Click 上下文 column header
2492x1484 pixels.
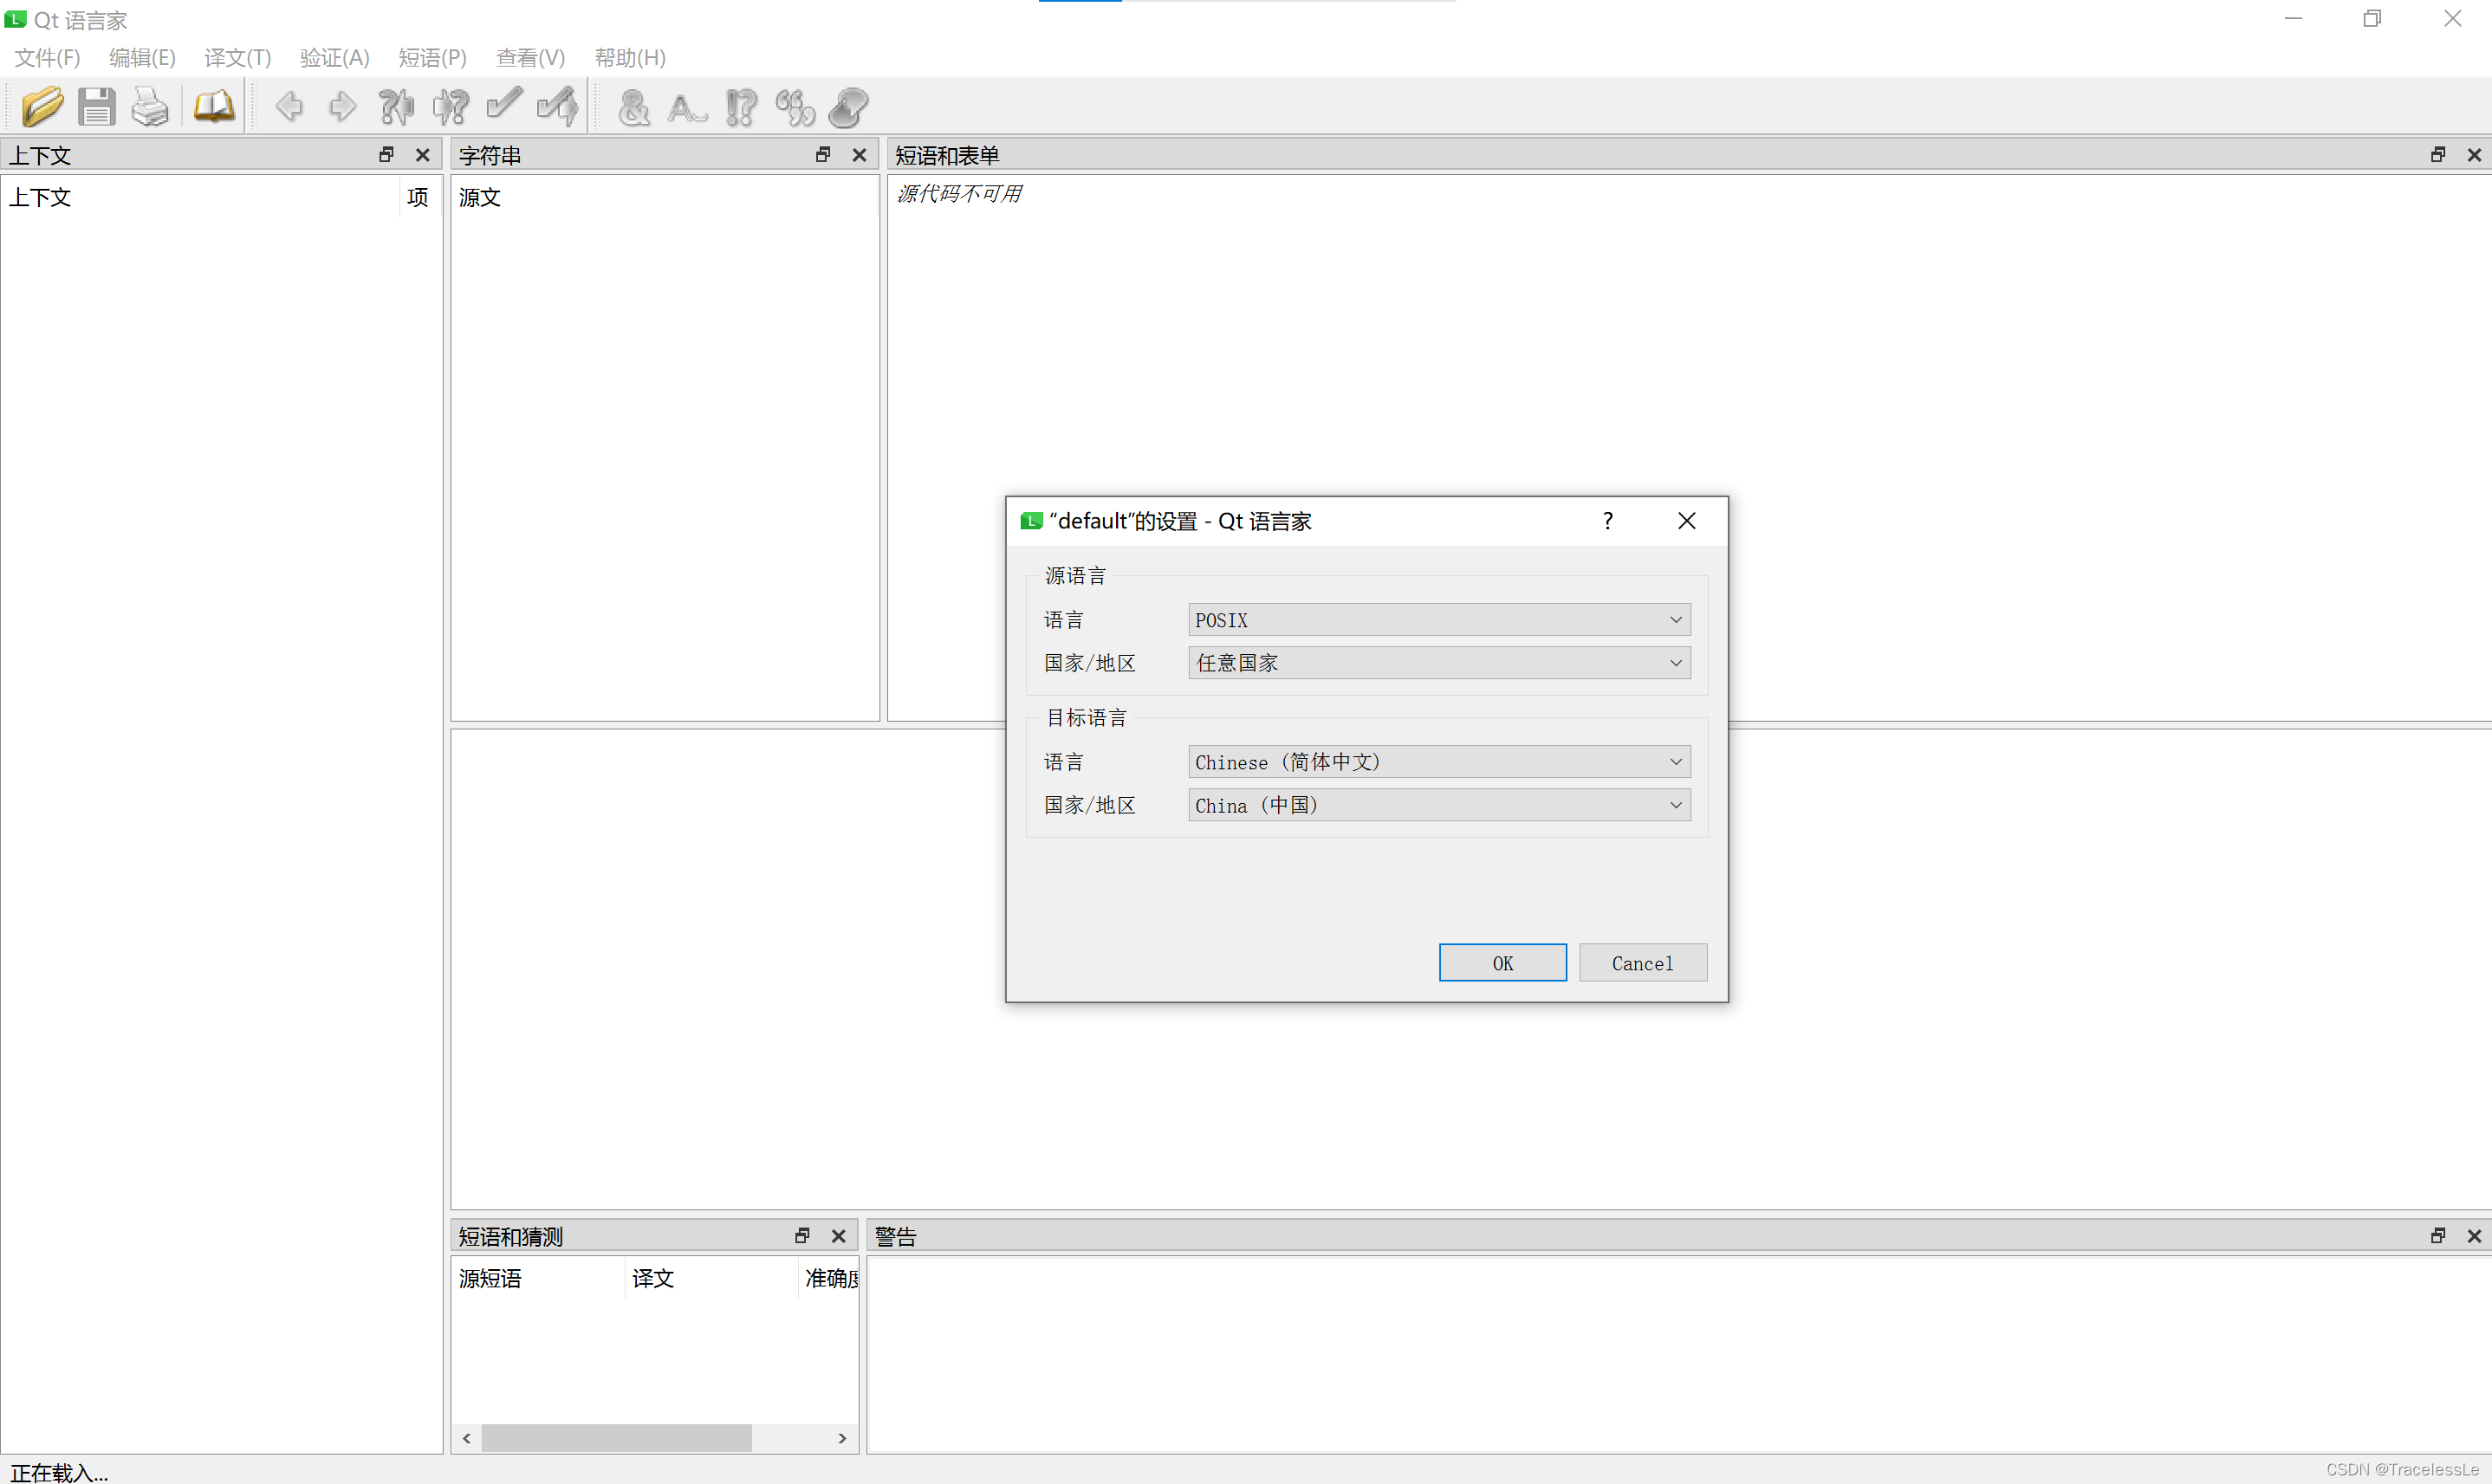(x=200, y=197)
